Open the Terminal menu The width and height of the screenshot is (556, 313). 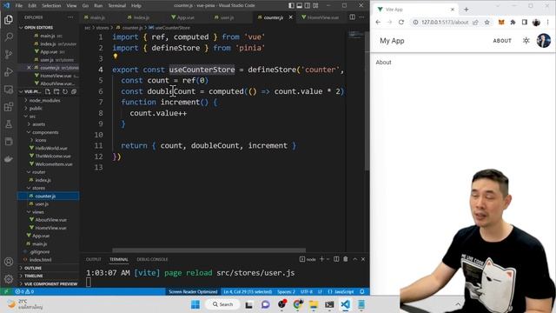(x=116, y=5)
